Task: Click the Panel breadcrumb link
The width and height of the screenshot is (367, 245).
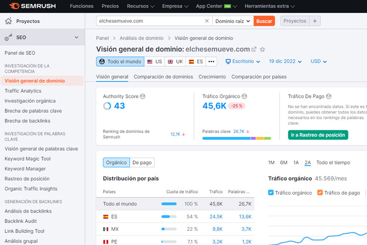Action: (x=102, y=38)
